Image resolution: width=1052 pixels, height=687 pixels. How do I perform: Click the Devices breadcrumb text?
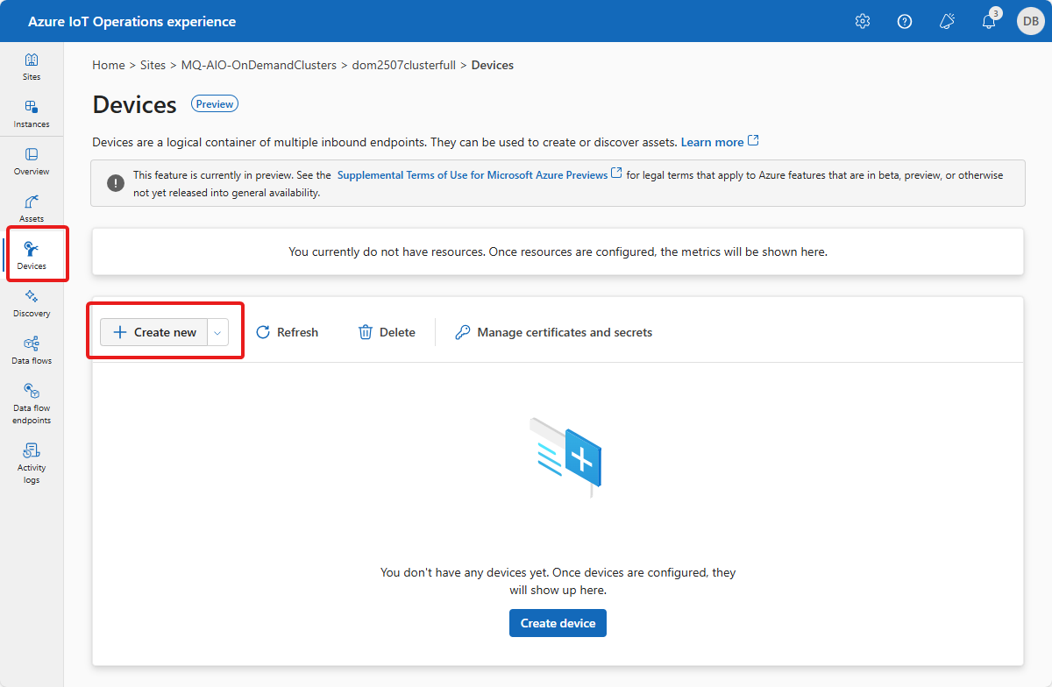pyautogui.click(x=493, y=65)
